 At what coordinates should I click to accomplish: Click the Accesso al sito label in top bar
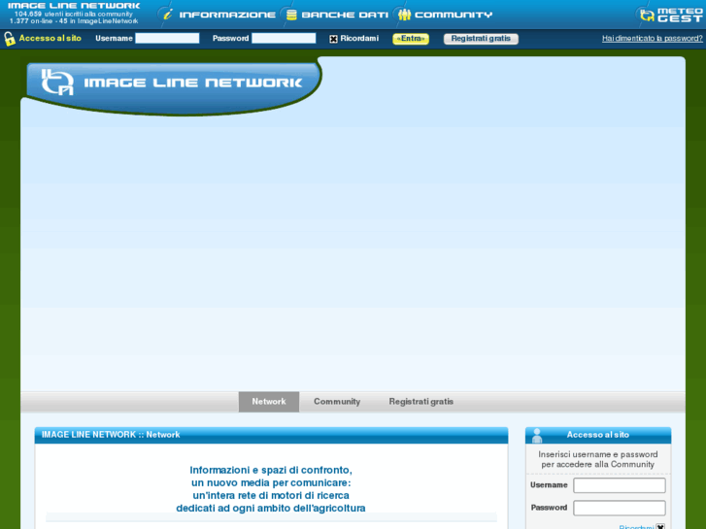(50, 38)
